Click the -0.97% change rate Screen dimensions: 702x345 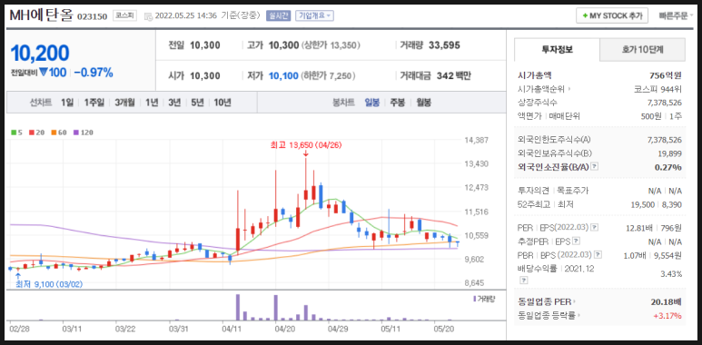coord(94,73)
